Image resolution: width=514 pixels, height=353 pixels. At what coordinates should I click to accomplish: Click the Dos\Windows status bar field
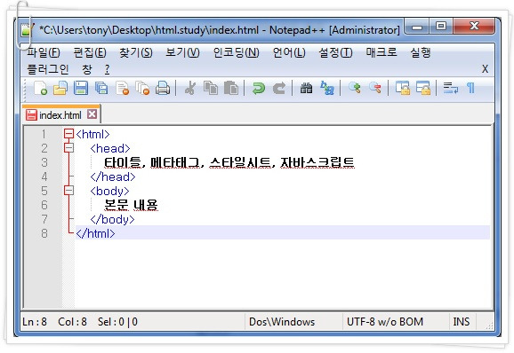(x=293, y=322)
